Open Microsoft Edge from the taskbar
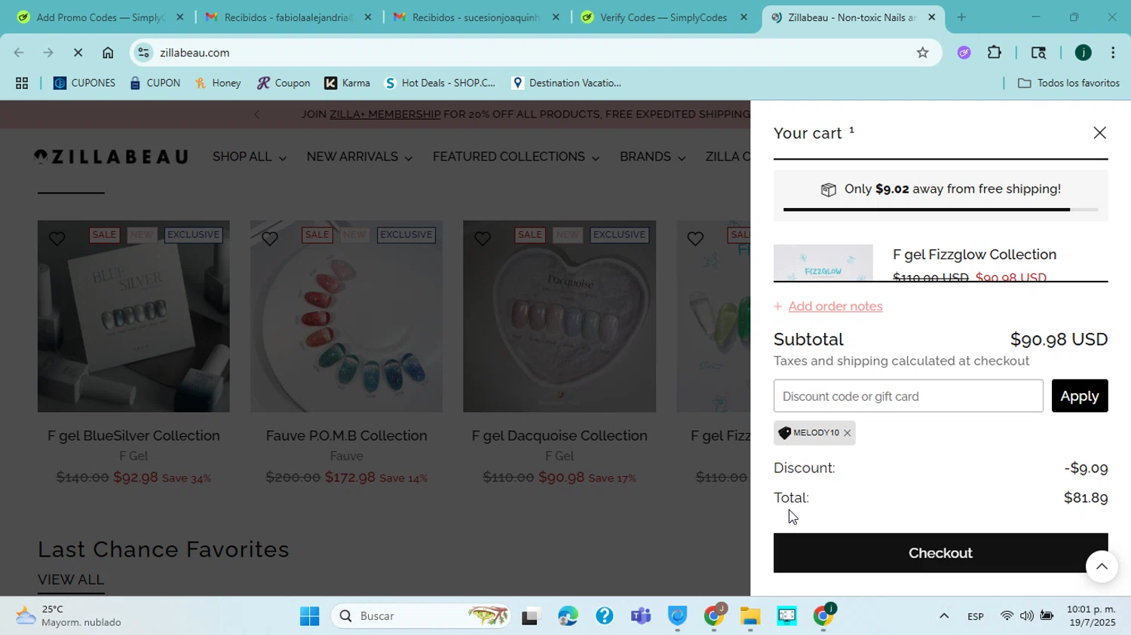Viewport: 1131px width, 635px height. click(x=568, y=616)
